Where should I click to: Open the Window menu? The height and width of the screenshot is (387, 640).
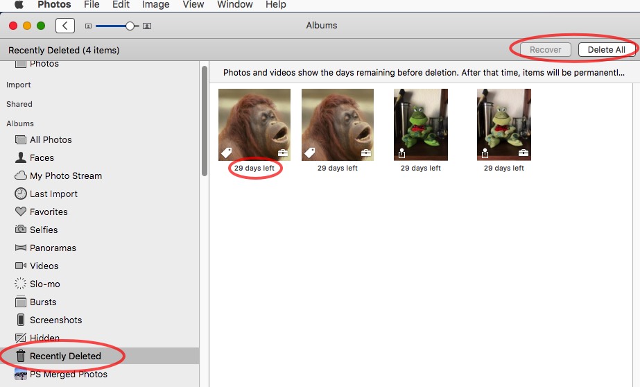[x=234, y=4]
